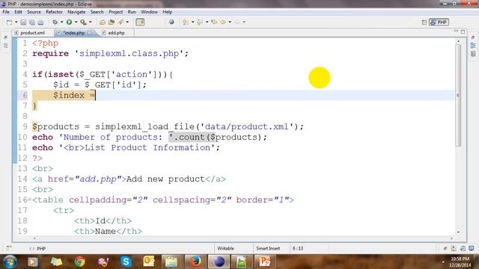Open the Outline view icon in right sidebar

pyautogui.click(x=473, y=46)
